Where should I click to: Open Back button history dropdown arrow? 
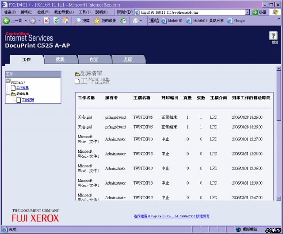[26, 21]
